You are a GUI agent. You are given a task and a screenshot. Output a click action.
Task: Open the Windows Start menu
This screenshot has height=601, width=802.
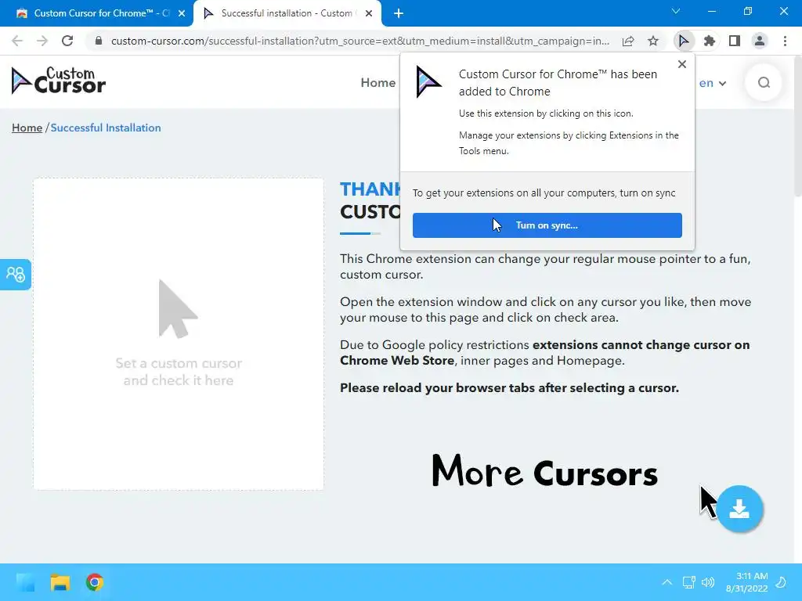coord(25,582)
